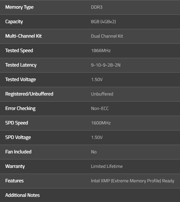180x202 pixels.
Task: Select the Limited Lifetime warranty value
Action: 107,166
